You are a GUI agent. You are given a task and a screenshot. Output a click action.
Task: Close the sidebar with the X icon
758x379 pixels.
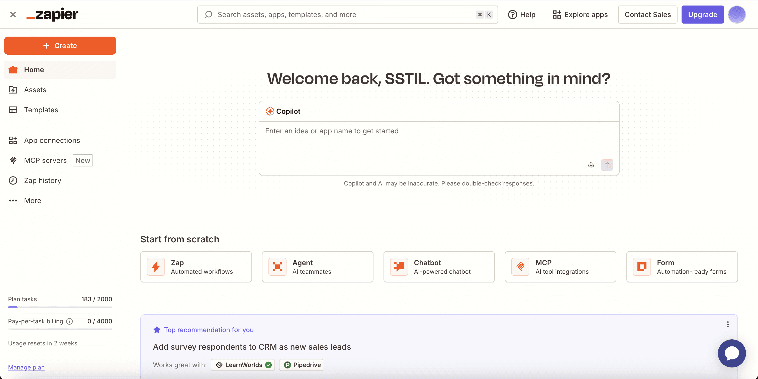coord(13,15)
